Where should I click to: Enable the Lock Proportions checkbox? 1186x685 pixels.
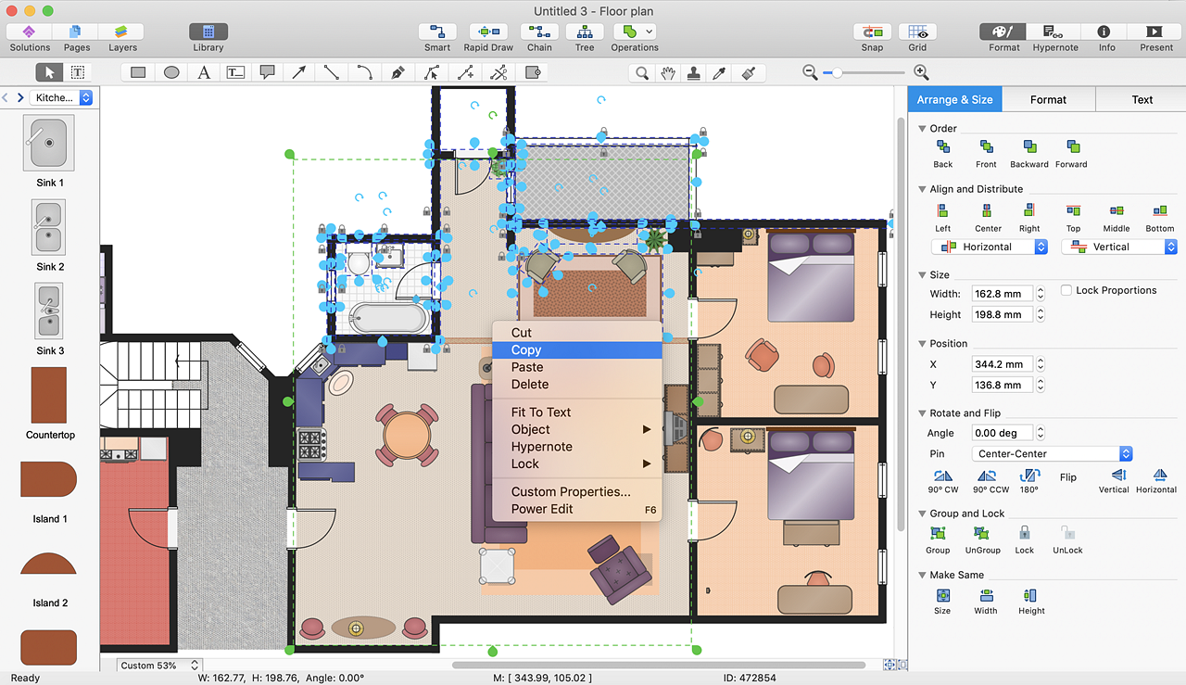[x=1066, y=290]
